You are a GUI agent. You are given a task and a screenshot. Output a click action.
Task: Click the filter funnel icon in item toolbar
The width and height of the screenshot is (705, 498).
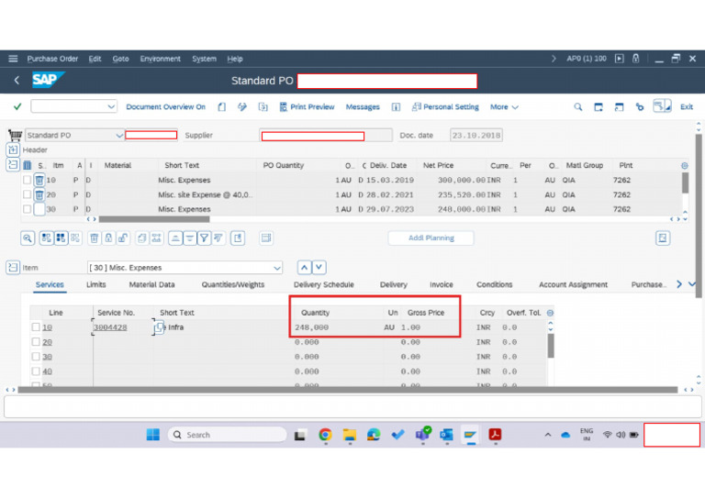pos(204,238)
